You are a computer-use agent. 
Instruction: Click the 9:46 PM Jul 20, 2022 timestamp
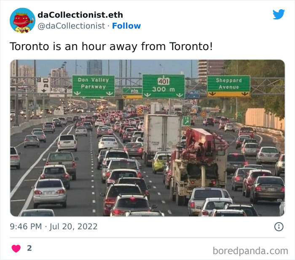pyautogui.click(x=54, y=227)
